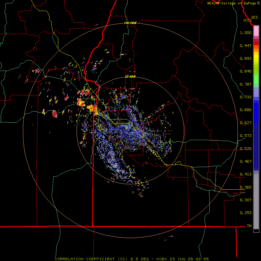Click the 100 NMI range ring label
The image size is (261, 261).
[130, 23]
